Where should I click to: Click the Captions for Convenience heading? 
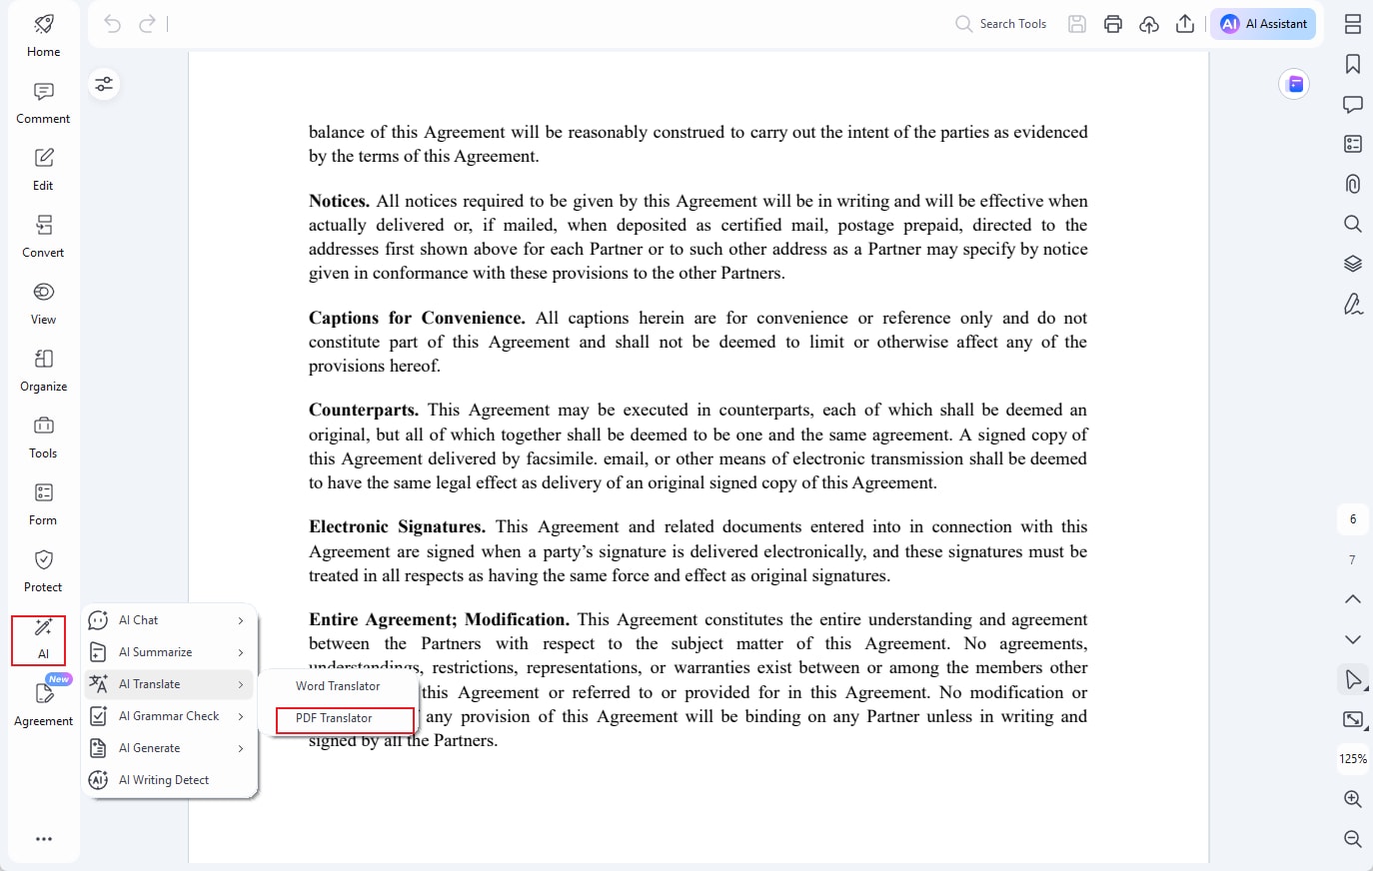point(417,318)
